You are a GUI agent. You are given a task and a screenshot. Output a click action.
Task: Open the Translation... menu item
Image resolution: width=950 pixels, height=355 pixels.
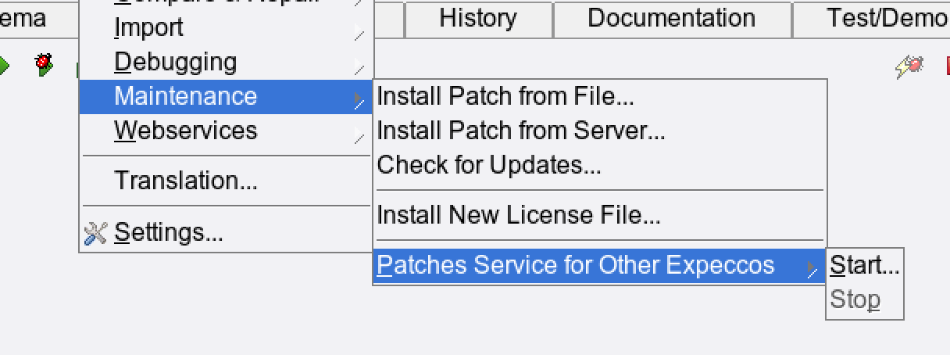[x=186, y=181]
